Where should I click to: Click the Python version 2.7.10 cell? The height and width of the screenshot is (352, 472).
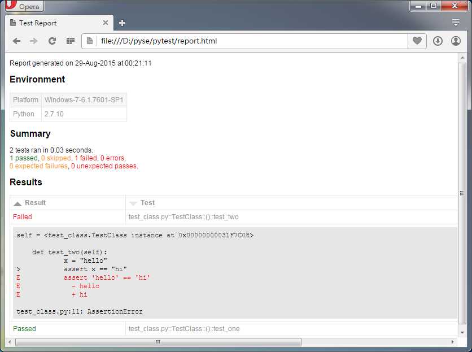[x=84, y=114]
